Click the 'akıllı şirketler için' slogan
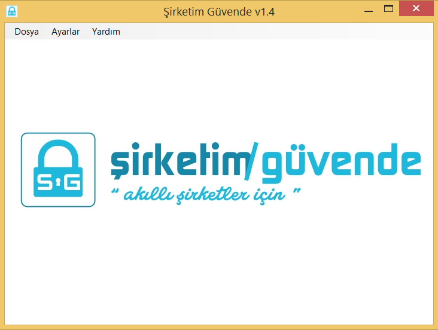 (206, 195)
